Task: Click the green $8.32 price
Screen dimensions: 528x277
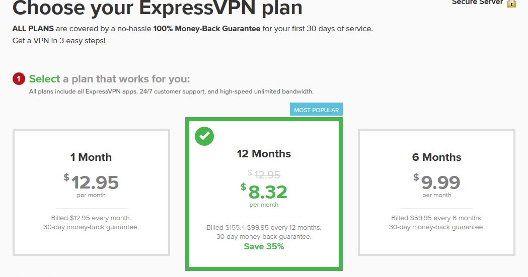Action: (264, 192)
